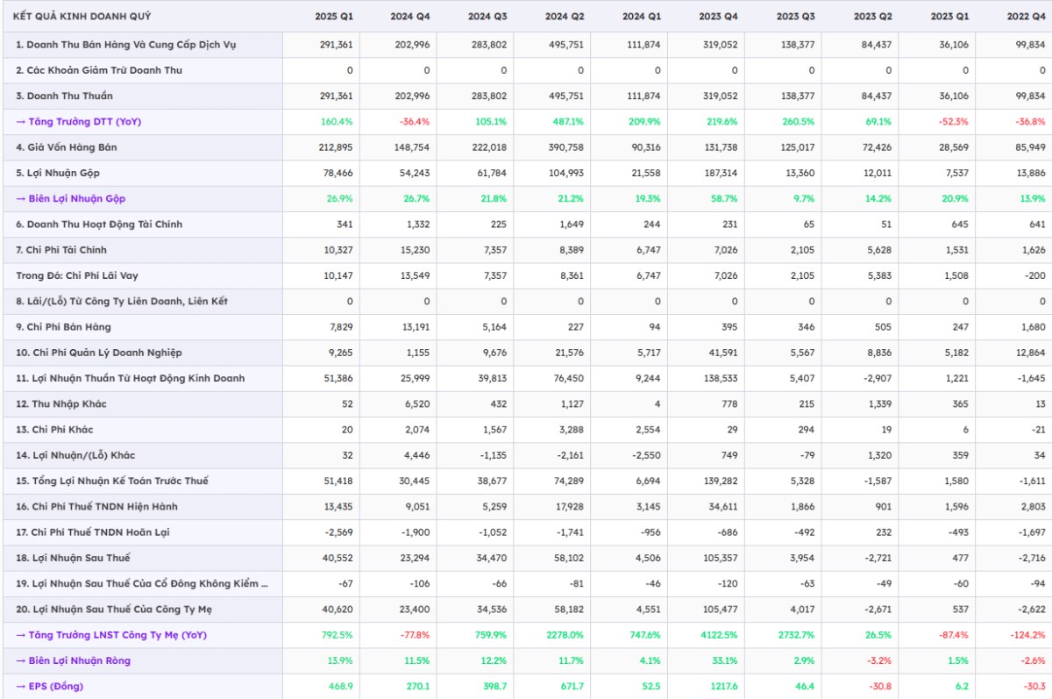Select the 2022 Q4 column header
The image size is (1052, 699).
tap(1027, 17)
